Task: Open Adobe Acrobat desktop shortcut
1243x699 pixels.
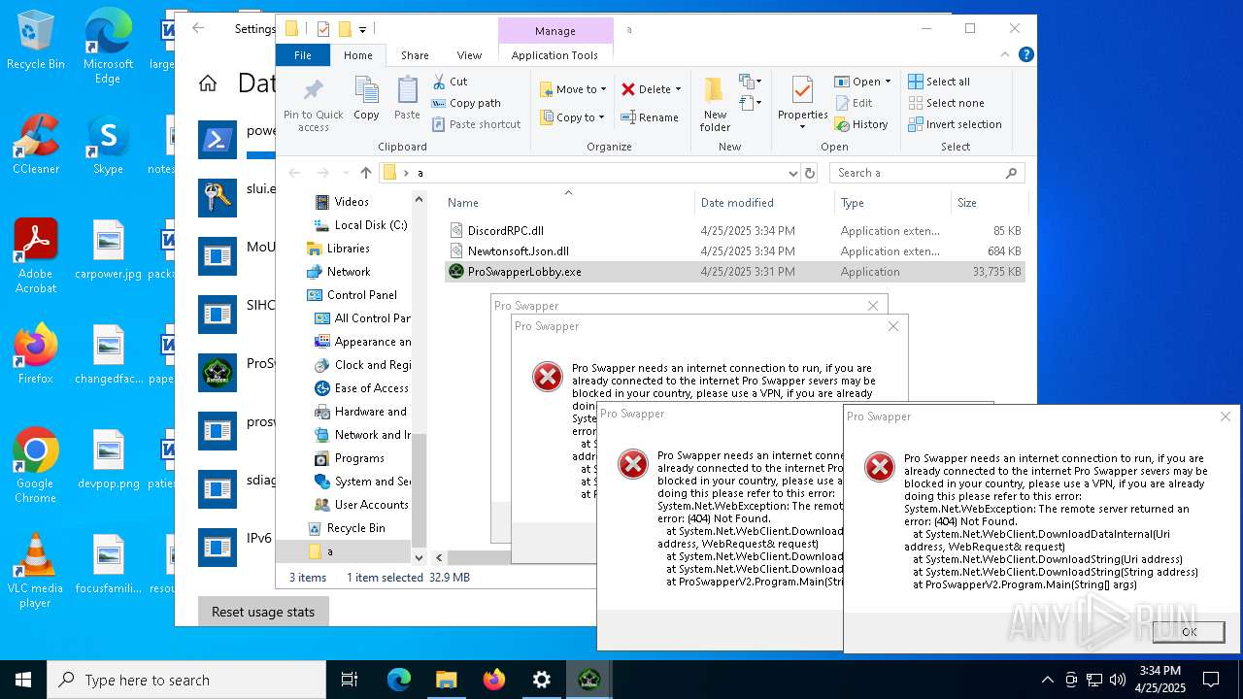Action: 36,255
